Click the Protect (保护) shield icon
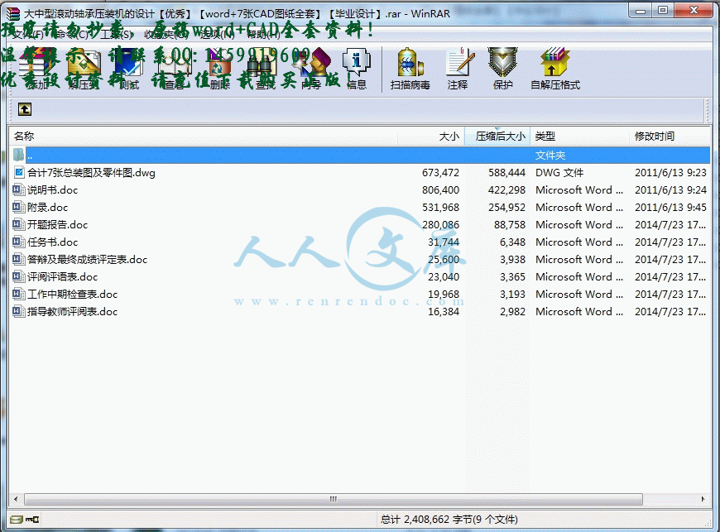The height and width of the screenshot is (532, 720). tap(502, 63)
